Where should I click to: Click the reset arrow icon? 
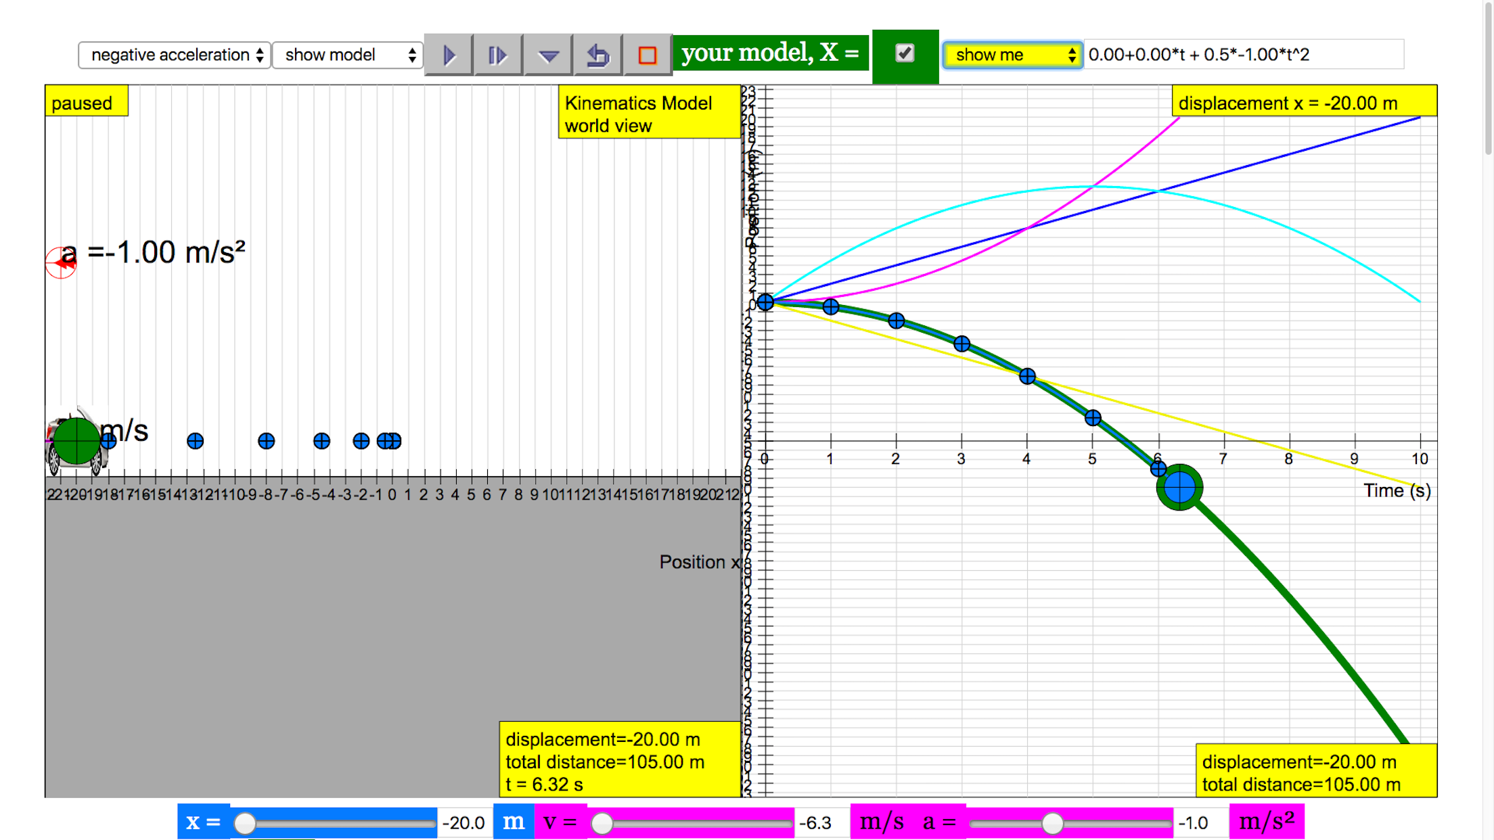(x=597, y=55)
